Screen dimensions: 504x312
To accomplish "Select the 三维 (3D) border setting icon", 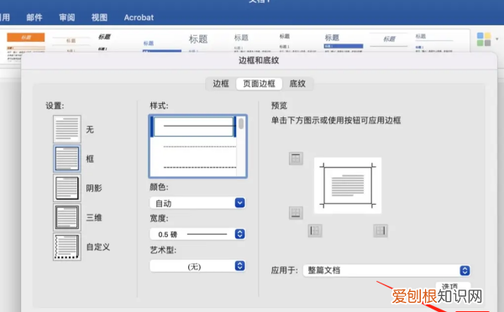I will click(x=67, y=217).
